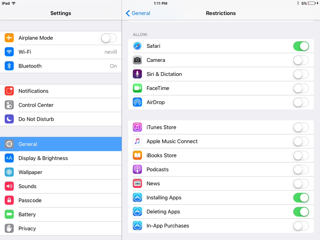This screenshot has width=320, height=240.
Task: Tap the Bluetooth status bar icon
Action: point(298,3)
